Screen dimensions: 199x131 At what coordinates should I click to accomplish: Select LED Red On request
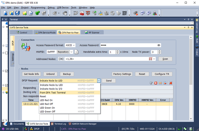click(70, 100)
